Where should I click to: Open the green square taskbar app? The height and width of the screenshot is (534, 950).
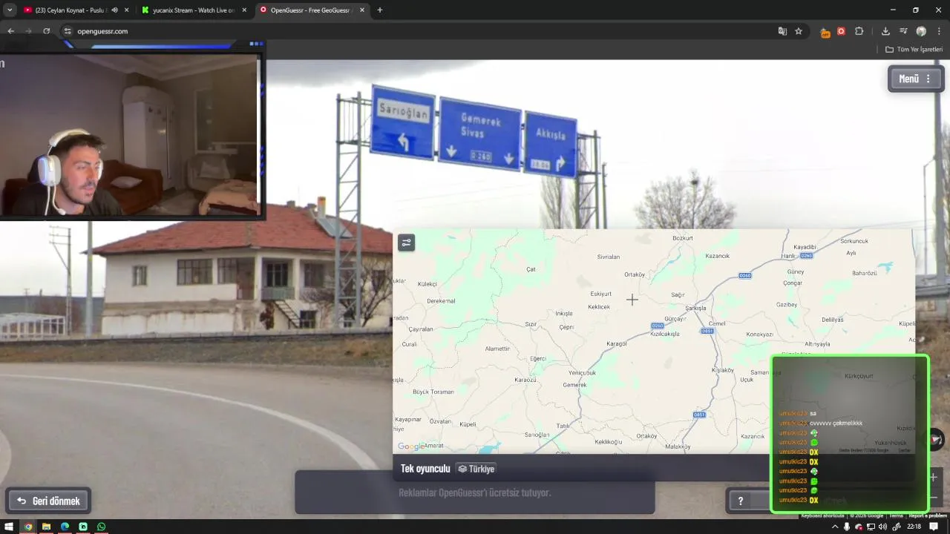coord(83,527)
